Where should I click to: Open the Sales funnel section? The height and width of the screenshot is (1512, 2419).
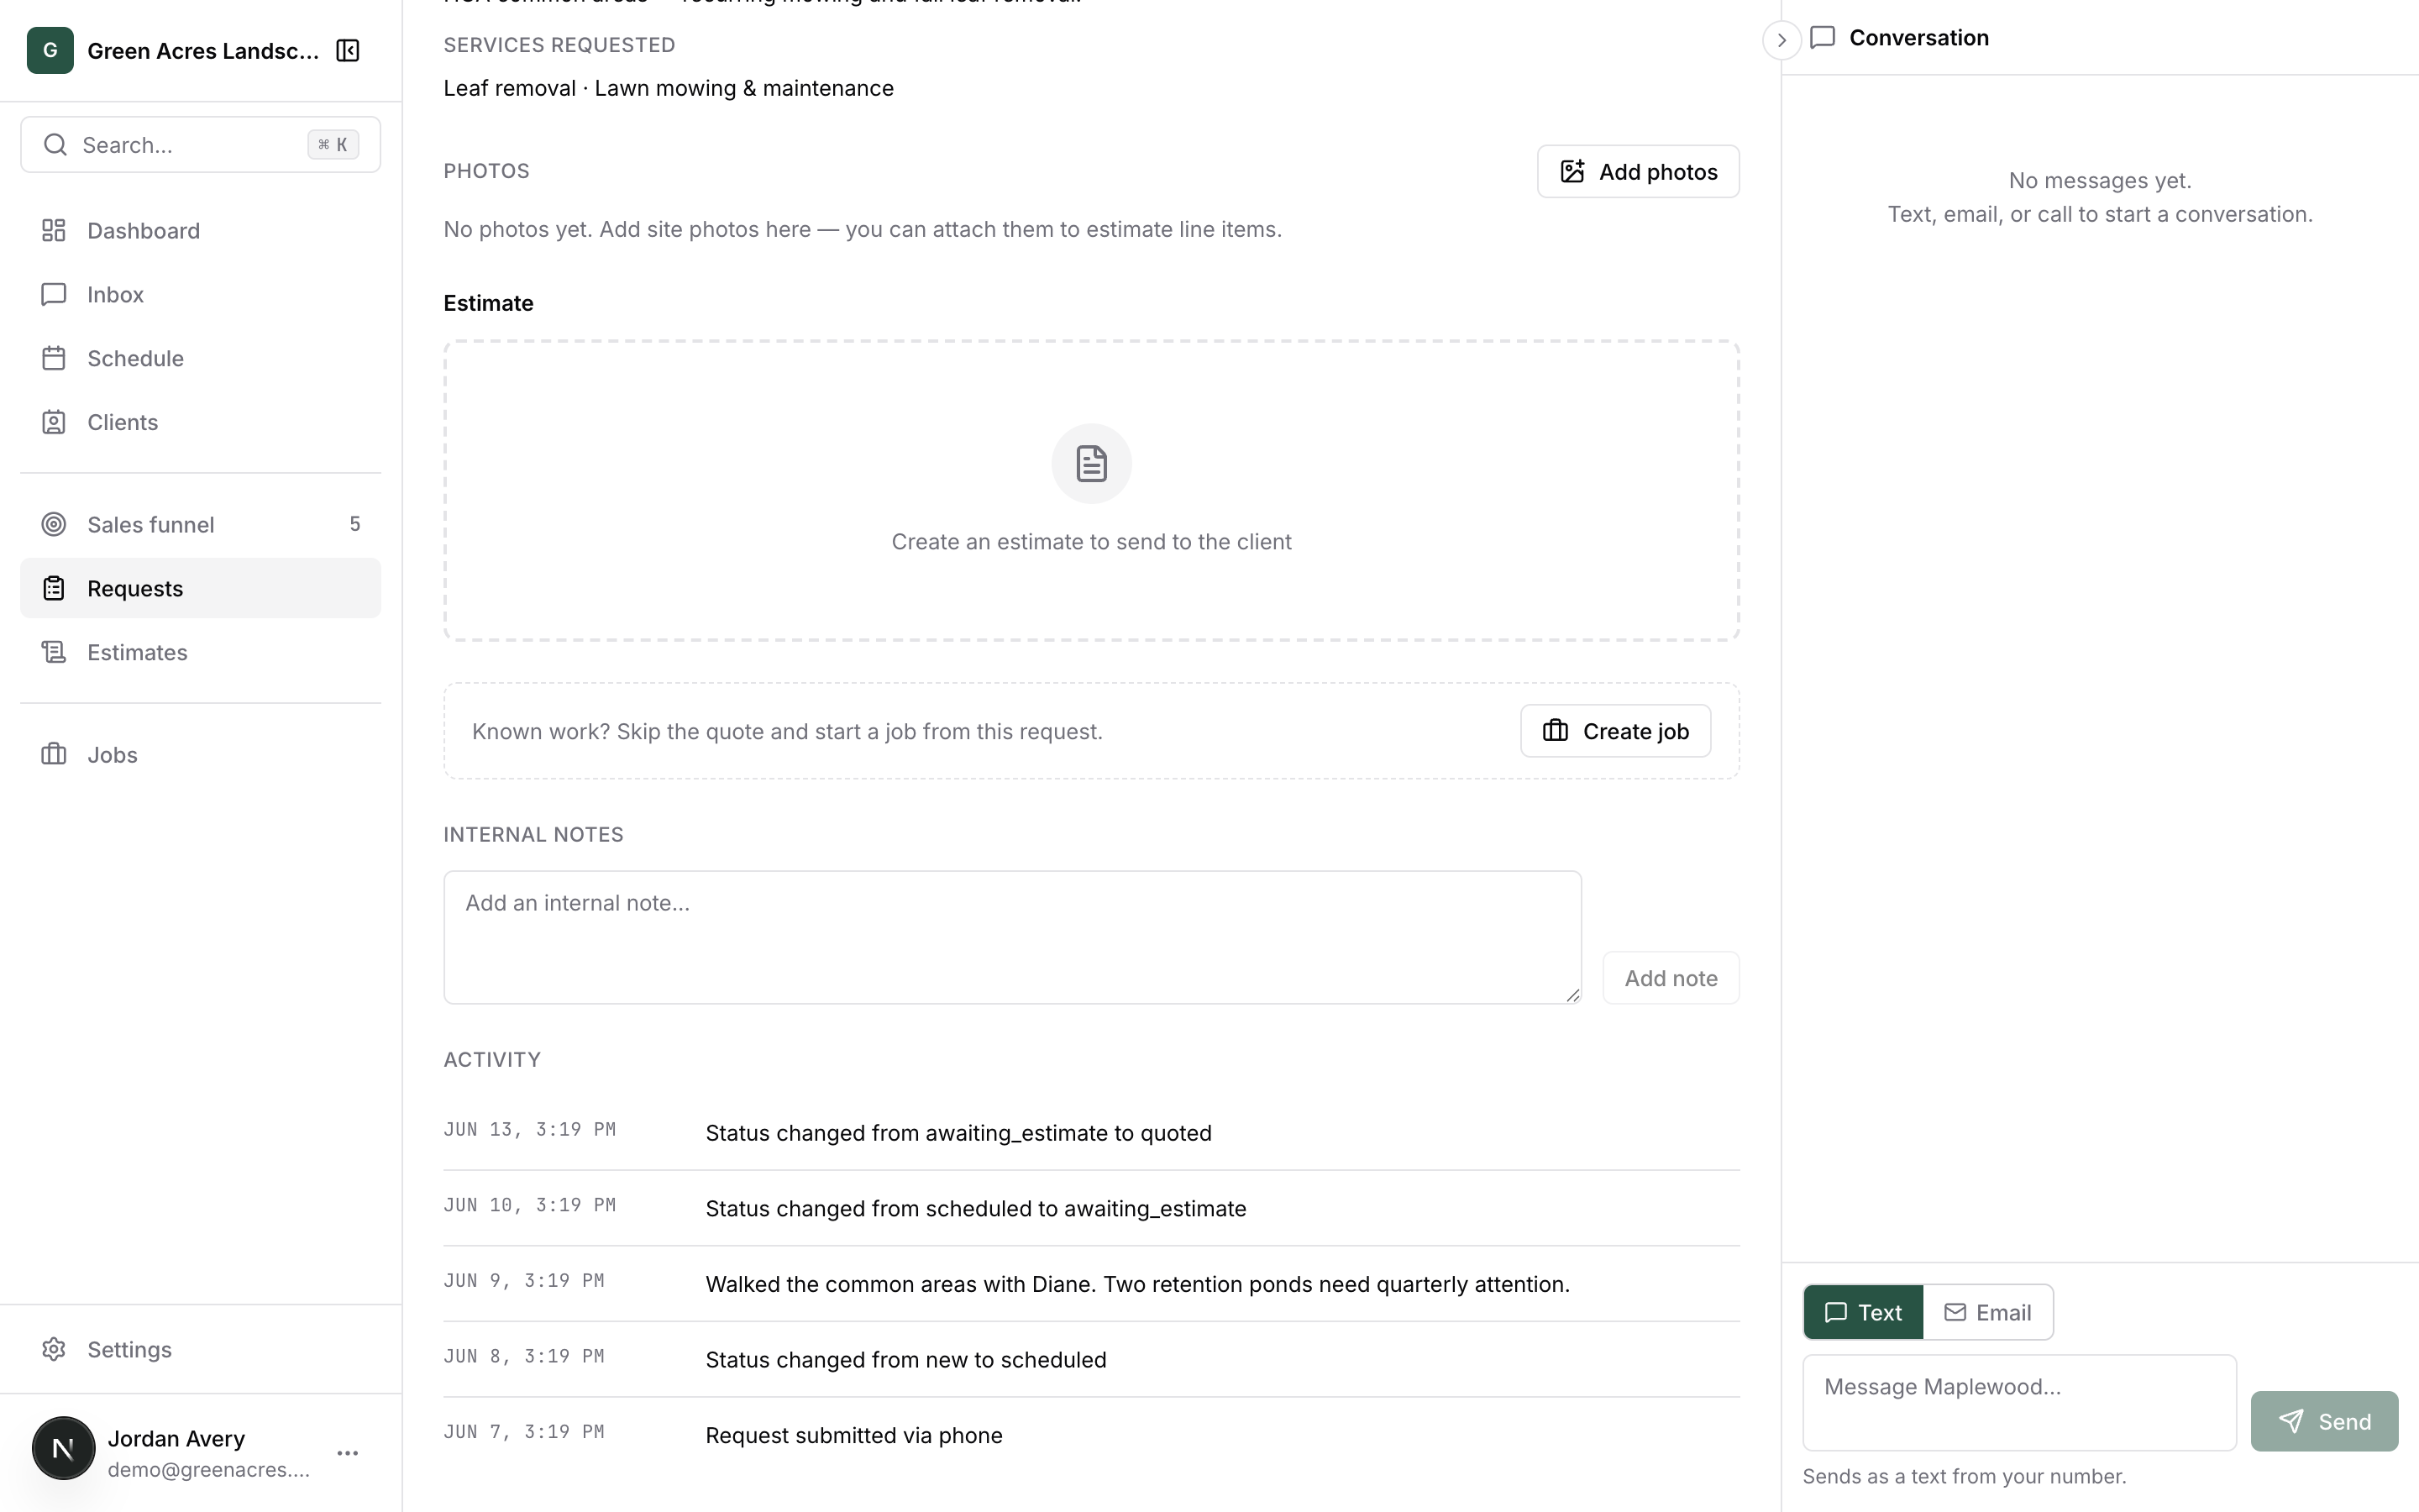click(x=200, y=524)
